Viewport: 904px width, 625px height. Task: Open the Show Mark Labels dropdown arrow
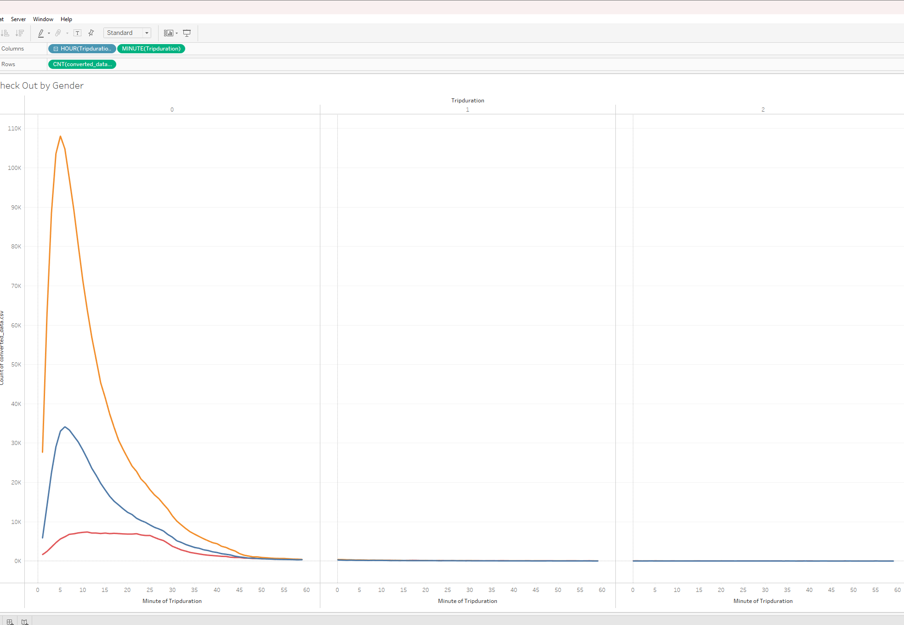point(177,33)
